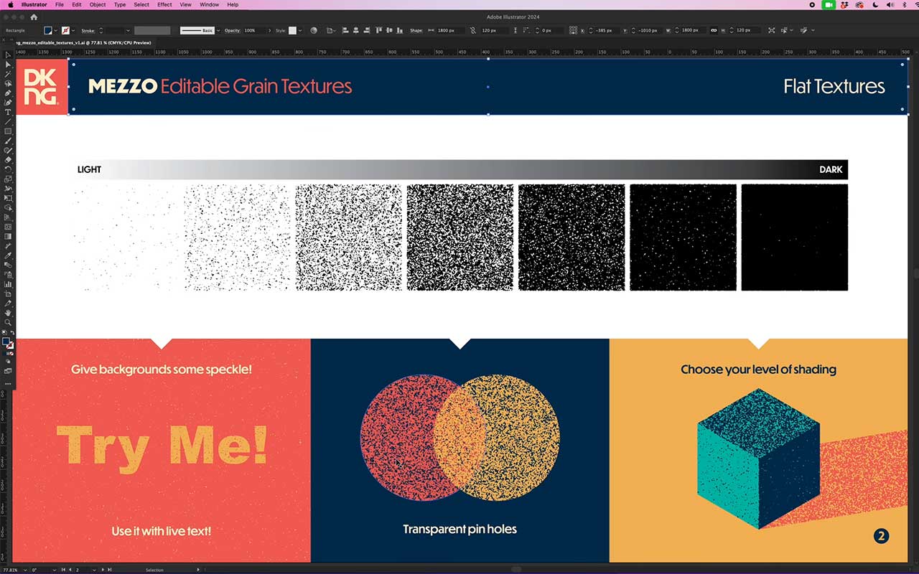Expand the stroke weight dropdown
Viewport: 919px width, 574px height.
[x=128, y=30]
